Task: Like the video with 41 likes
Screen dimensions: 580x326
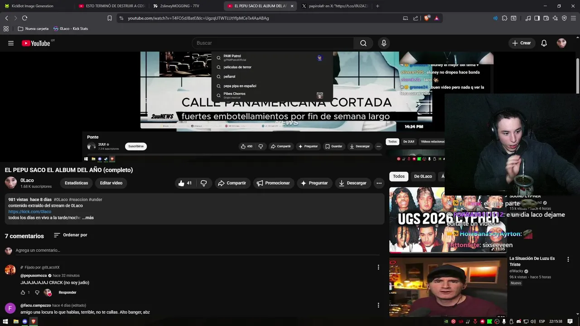Action: coord(185,183)
